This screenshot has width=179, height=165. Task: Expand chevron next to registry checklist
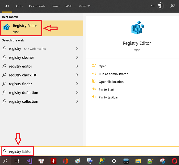77,75
